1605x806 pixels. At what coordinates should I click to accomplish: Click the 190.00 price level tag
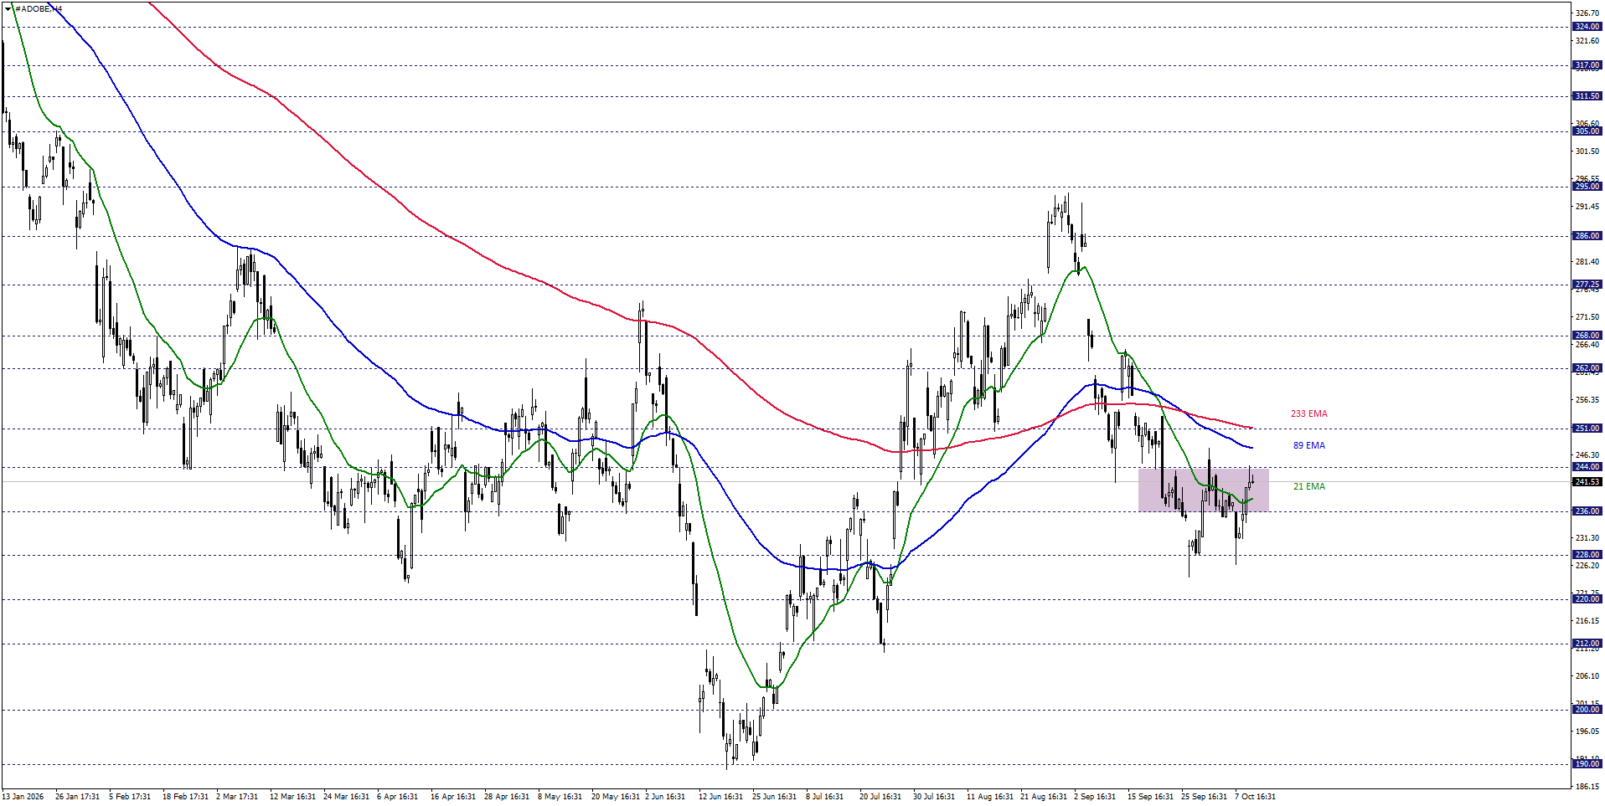(x=1587, y=764)
